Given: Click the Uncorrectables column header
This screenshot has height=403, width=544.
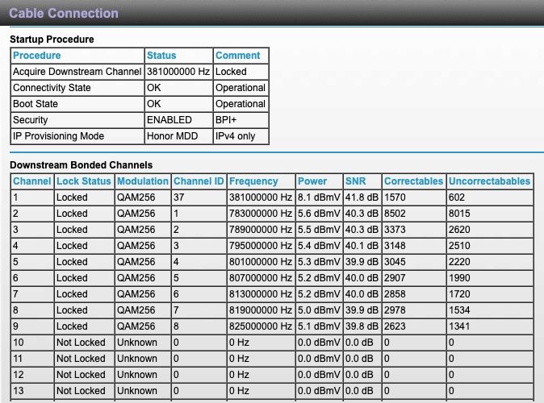Looking at the screenshot, I should pyautogui.click(x=489, y=181).
